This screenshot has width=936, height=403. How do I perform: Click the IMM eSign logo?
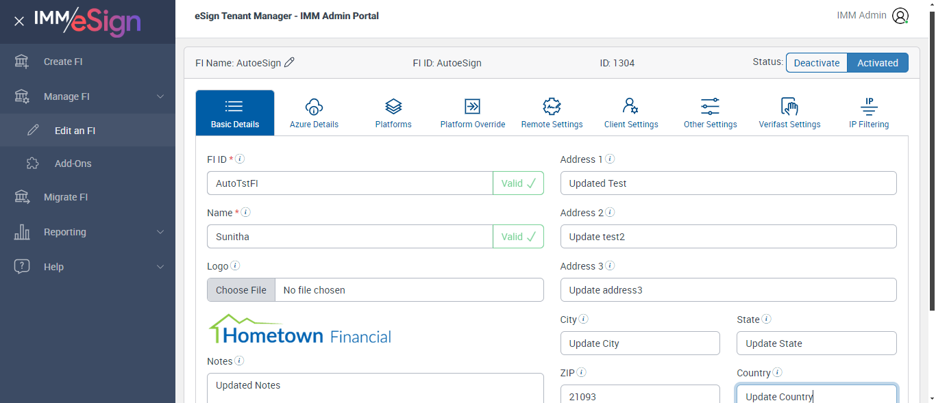[88, 21]
